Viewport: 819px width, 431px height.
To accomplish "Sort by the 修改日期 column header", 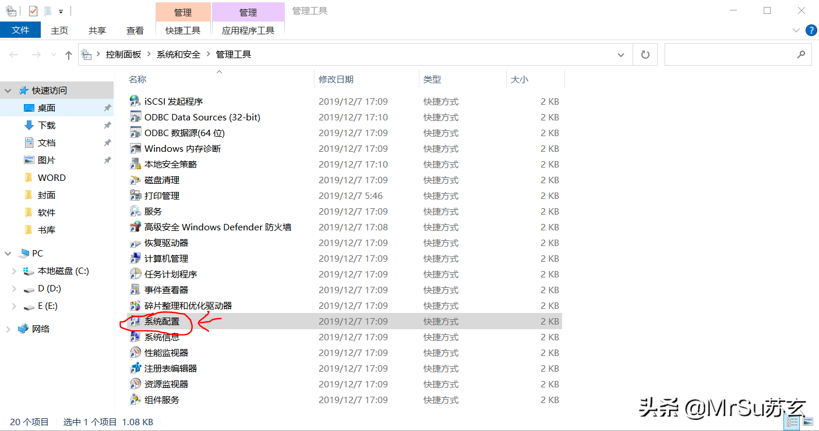I will coord(336,79).
